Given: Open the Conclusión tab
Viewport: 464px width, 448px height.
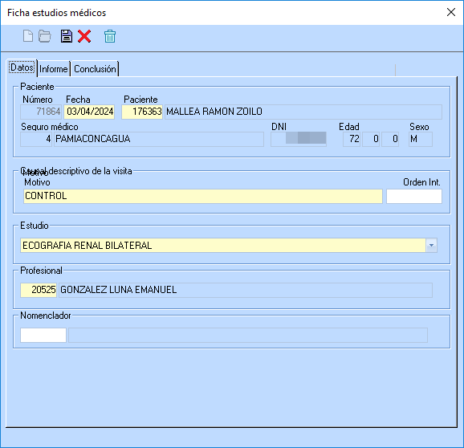Looking at the screenshot, I should pos(95,69).
